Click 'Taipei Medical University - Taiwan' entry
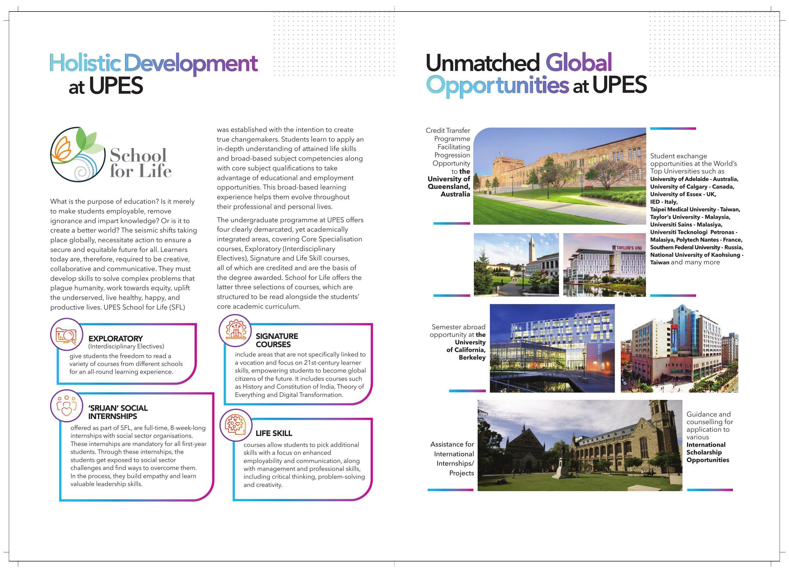Image resolution: width=789 pixels, height=573 pixels. coord(695,209)
